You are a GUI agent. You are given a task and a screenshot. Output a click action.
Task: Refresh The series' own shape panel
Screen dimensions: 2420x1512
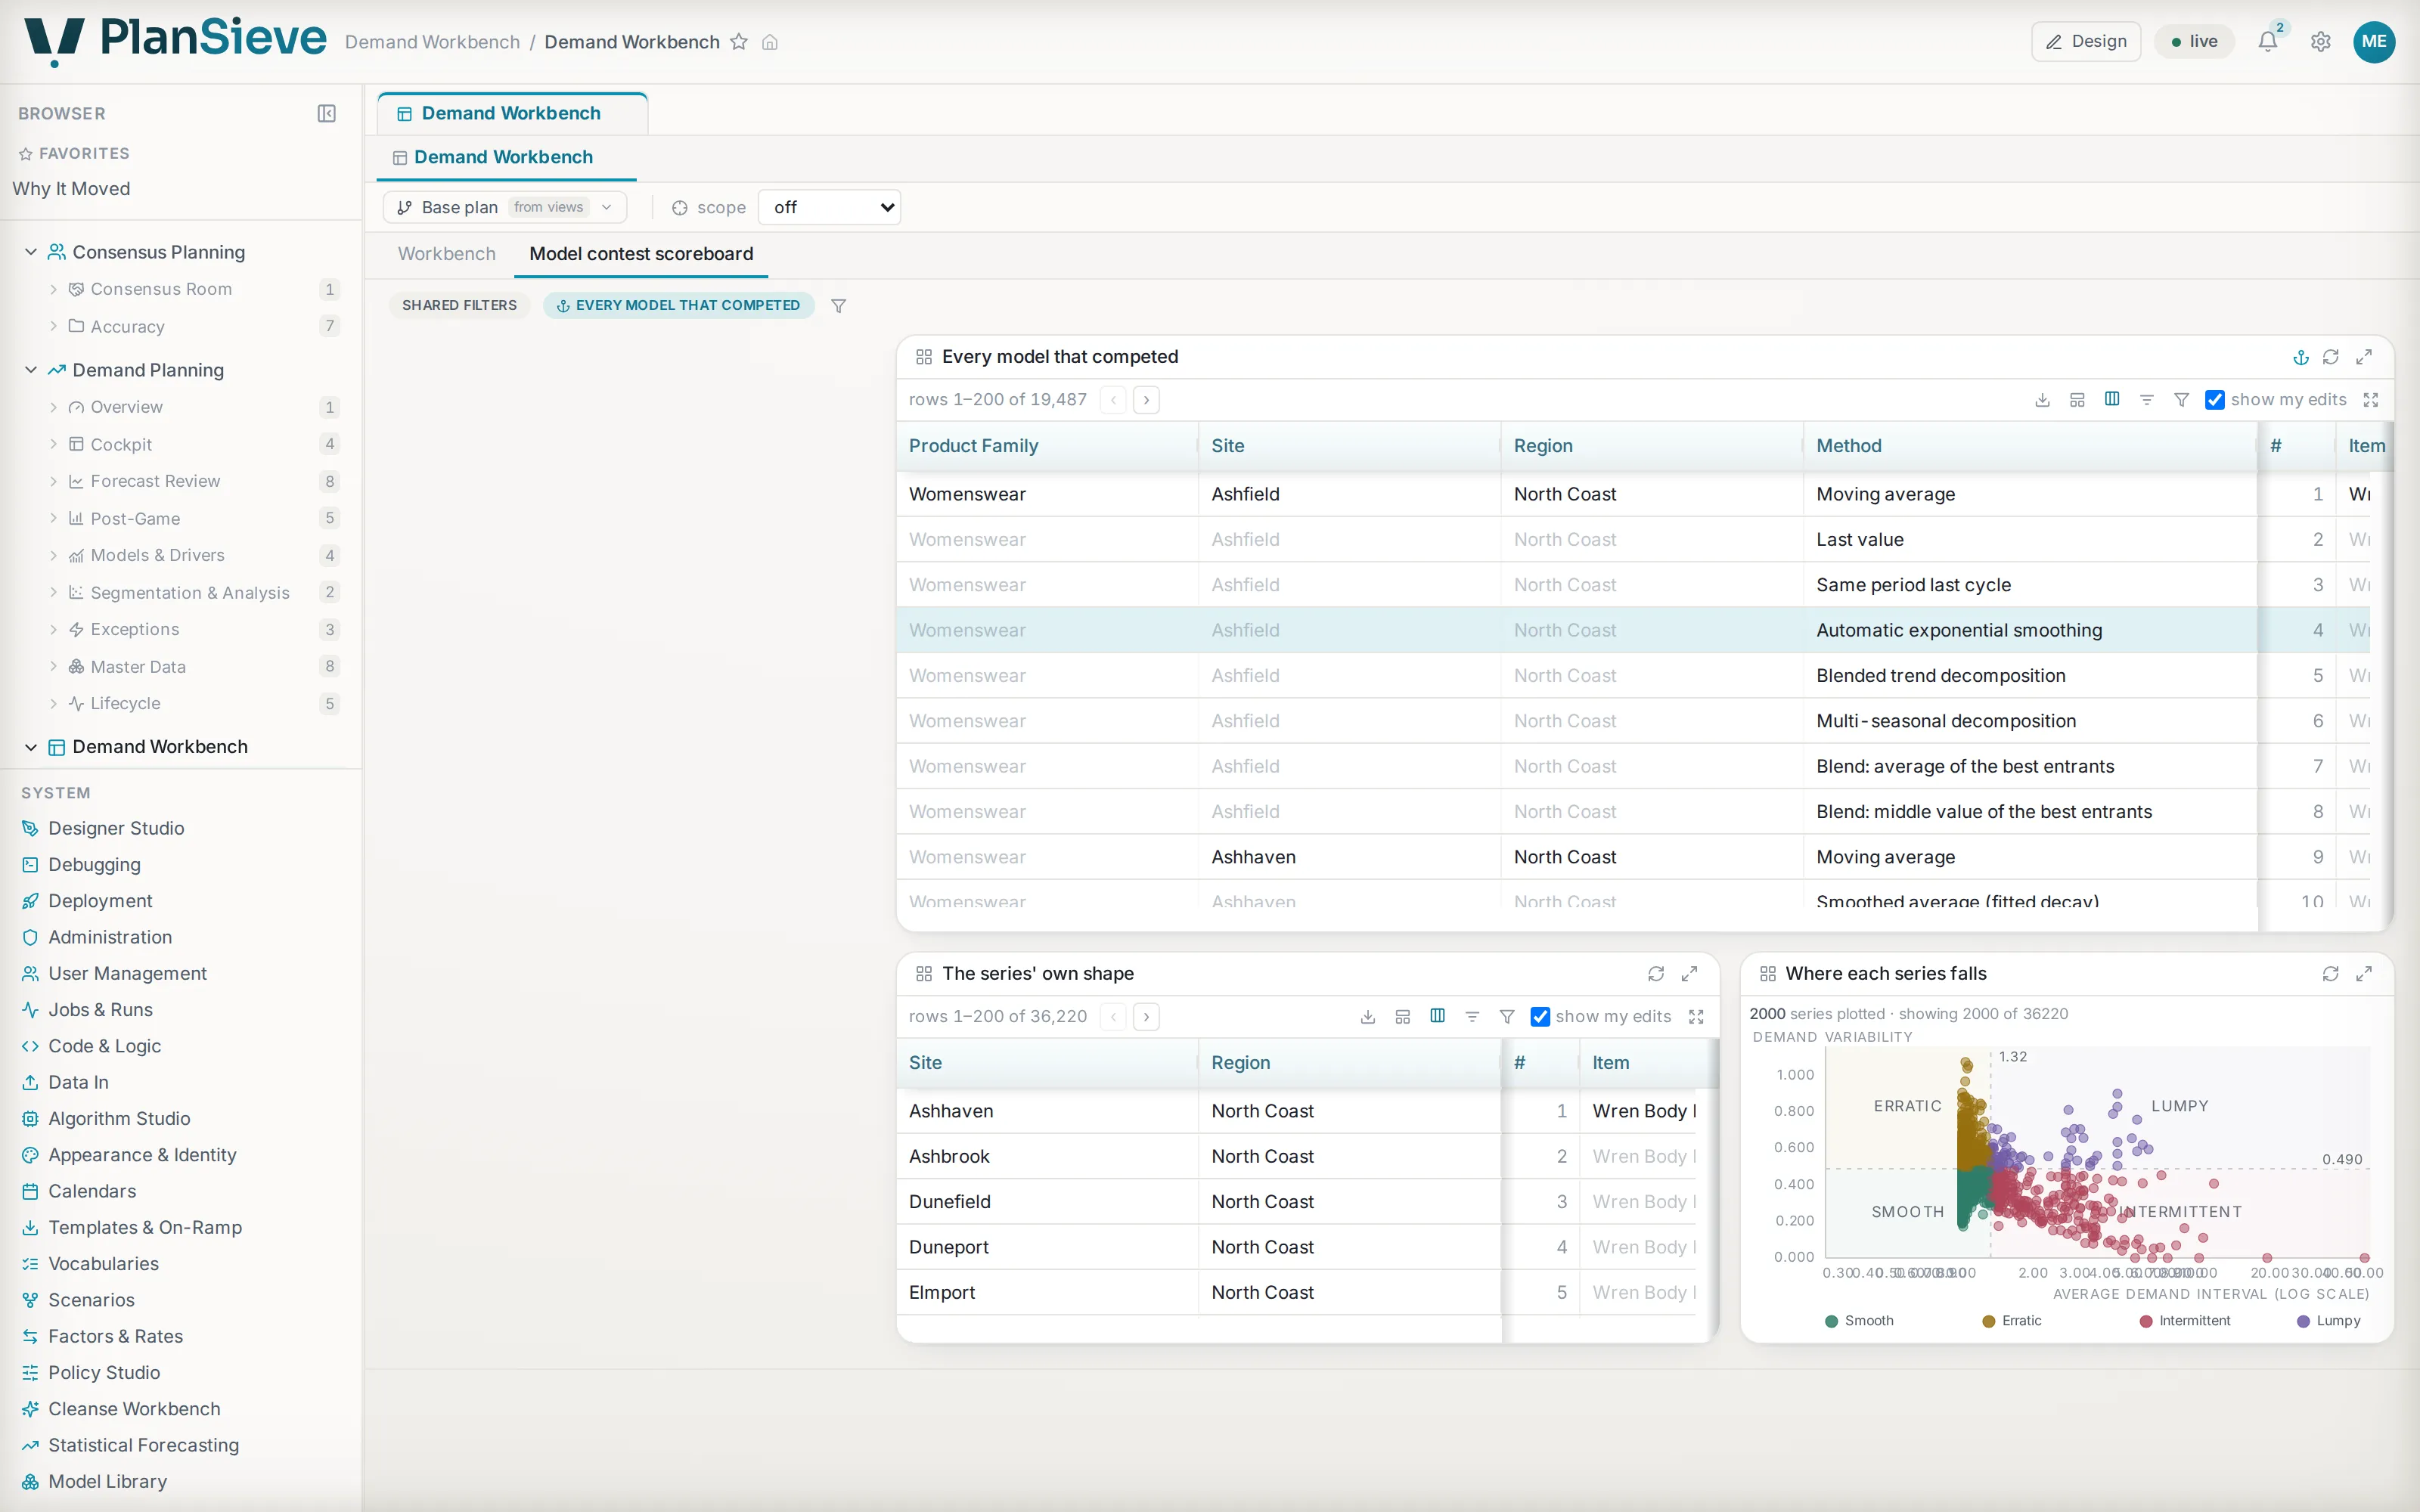(x=1656, y=974)
